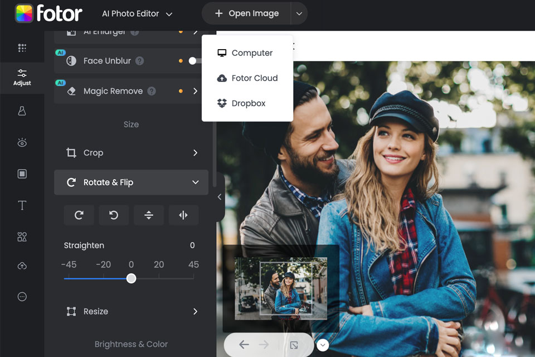Click the Open Image button

246,13
